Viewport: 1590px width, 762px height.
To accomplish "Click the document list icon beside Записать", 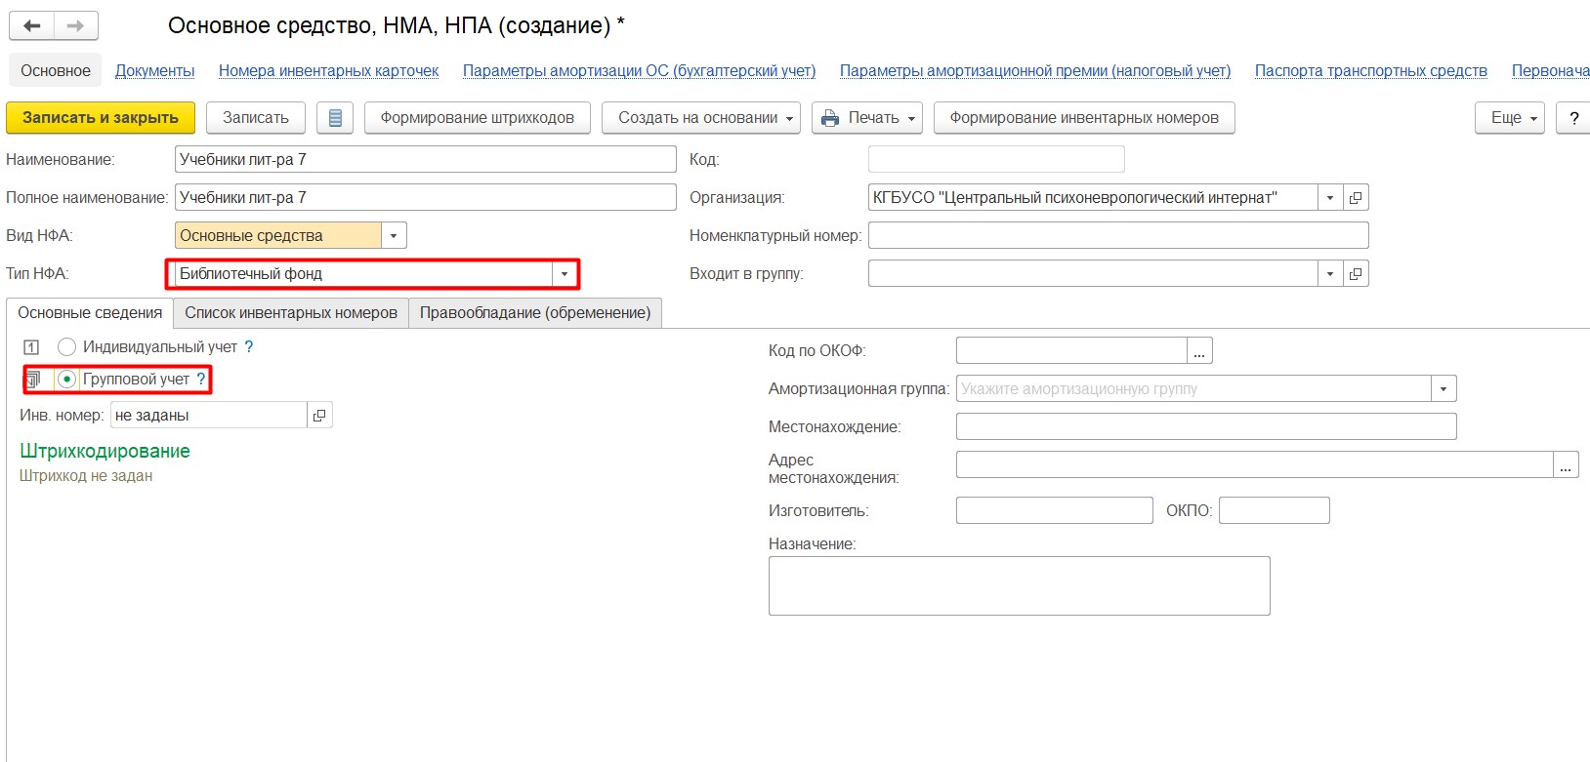I will click(335, 118).
